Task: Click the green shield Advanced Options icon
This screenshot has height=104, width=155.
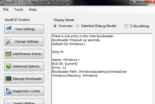Action: (x=9, y=66)
